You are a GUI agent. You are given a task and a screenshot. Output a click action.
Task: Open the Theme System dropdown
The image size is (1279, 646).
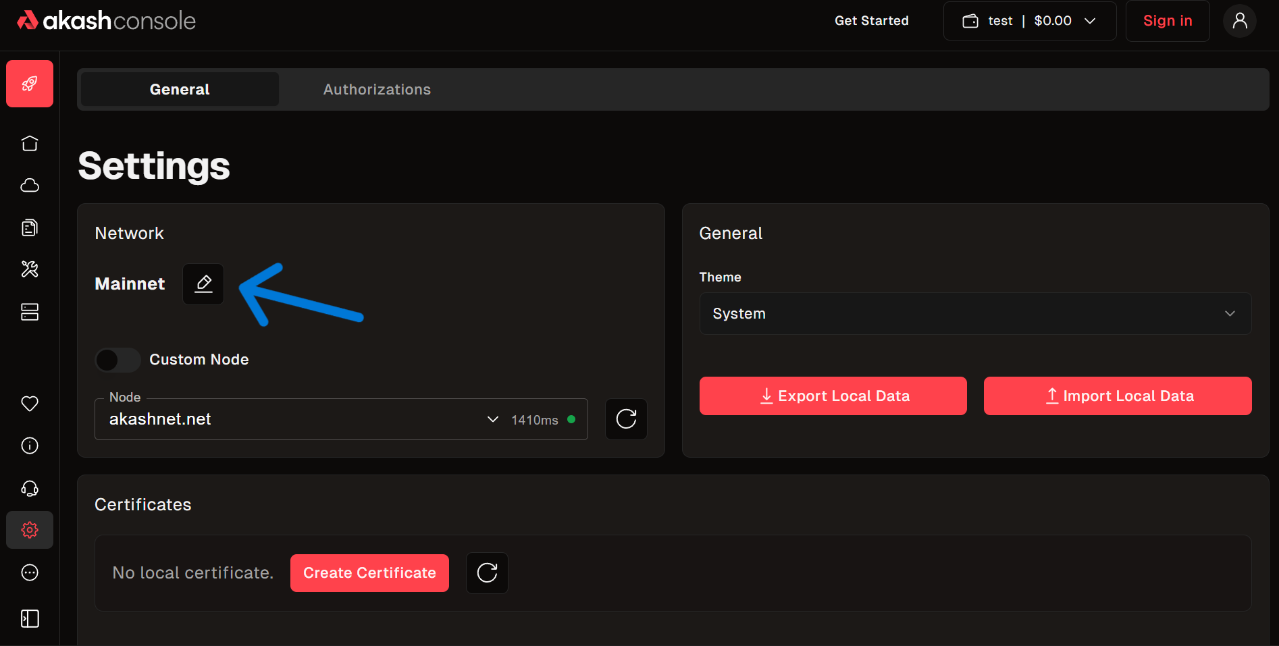pos(975,313)
